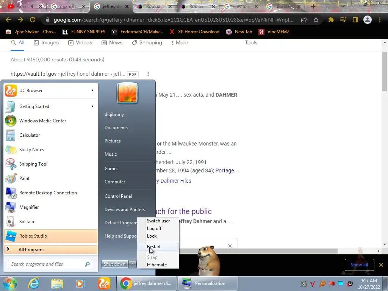Launch Roblox Studio
This screenshot has height=291, width=388.
50,236
